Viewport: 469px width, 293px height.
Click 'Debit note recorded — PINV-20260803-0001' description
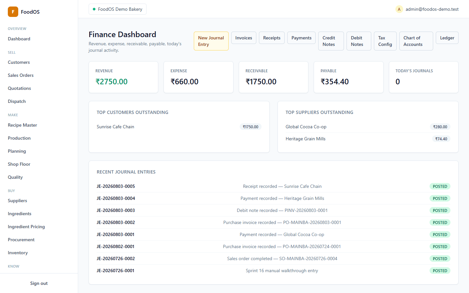(282, 210)
